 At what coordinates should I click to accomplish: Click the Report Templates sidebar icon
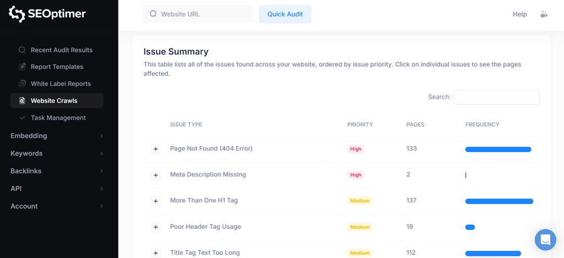pyautogui.click(x=22, y=67)
